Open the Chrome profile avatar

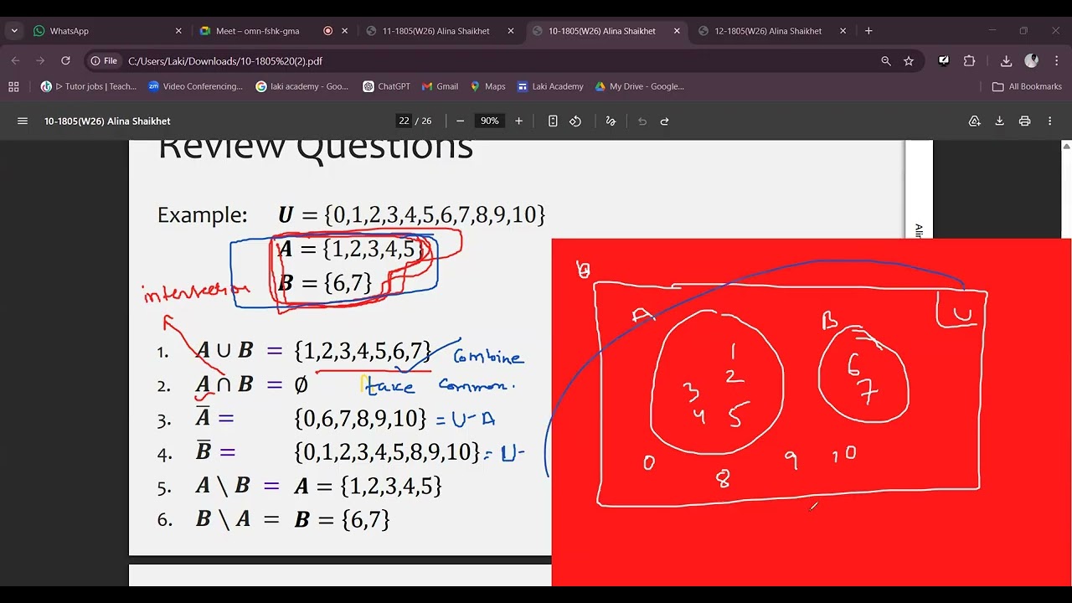pyautogui.click(x=1032, y=61)
